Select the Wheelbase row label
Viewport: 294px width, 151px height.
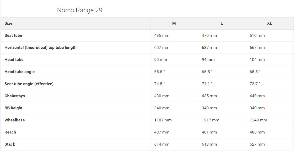point(15,120)
